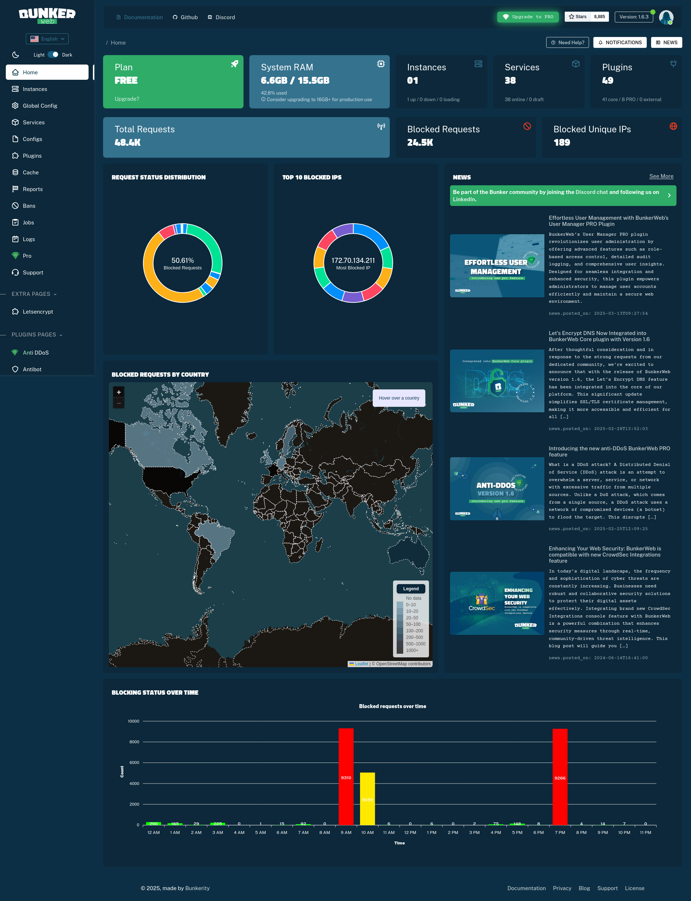Click the rocket icon on Plan card
691x901 pixels.
[234, 64]
